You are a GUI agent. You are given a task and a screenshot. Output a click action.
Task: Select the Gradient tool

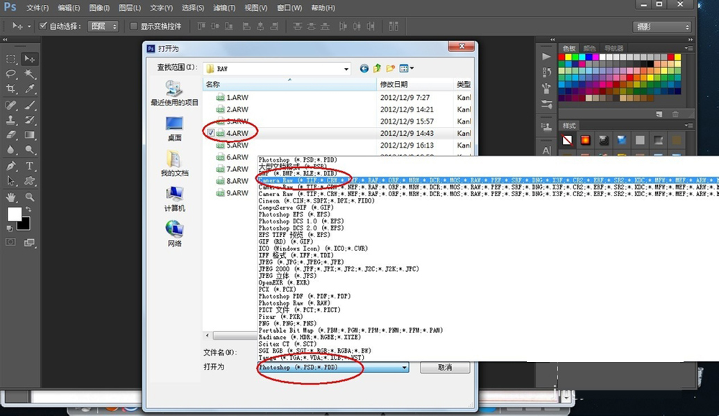click(30, 135)
